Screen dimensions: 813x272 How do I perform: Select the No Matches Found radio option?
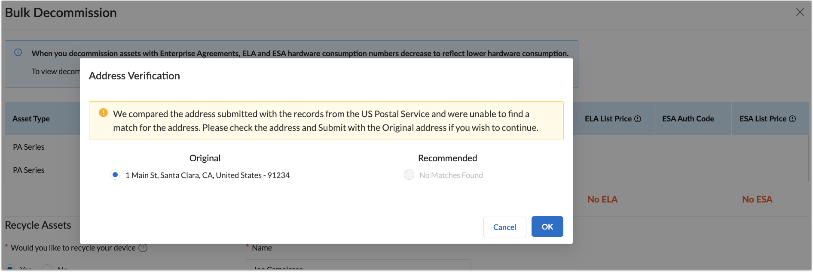pos(409,175)
